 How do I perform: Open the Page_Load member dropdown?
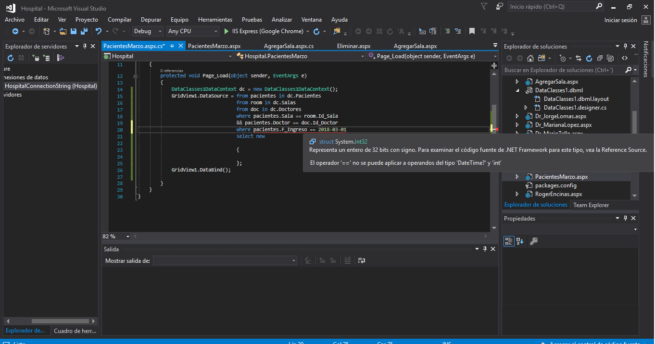pyautogui.click(x=432, y=56)
